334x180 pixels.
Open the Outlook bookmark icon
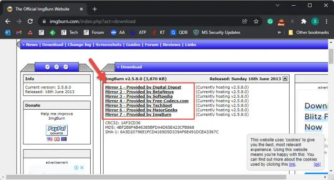click(8, 32)
